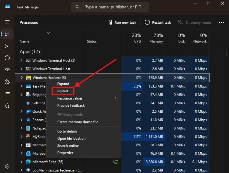Expand the Snipping Tool process row

[22, 94]
